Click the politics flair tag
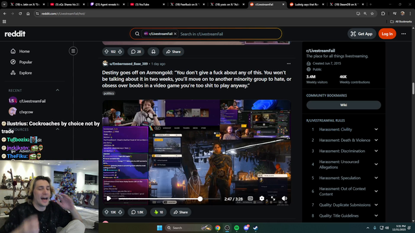This screenshot has width=415, height=233. 109,93
